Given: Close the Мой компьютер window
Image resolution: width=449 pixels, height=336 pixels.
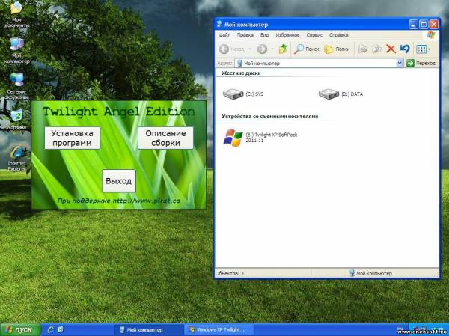Looking at the screenshot, I should (433, 25).
